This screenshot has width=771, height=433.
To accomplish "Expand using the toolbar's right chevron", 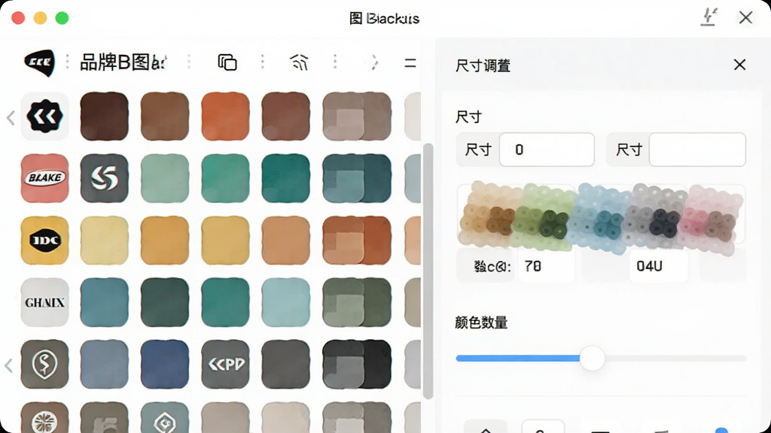I will [374, 62].
